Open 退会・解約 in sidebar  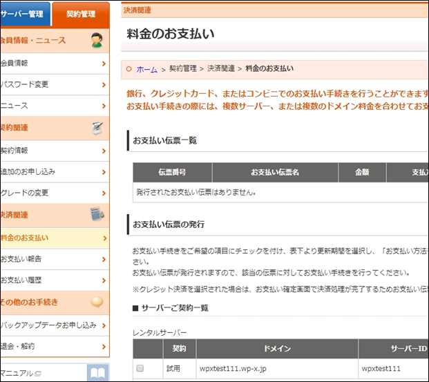point(55,347)
